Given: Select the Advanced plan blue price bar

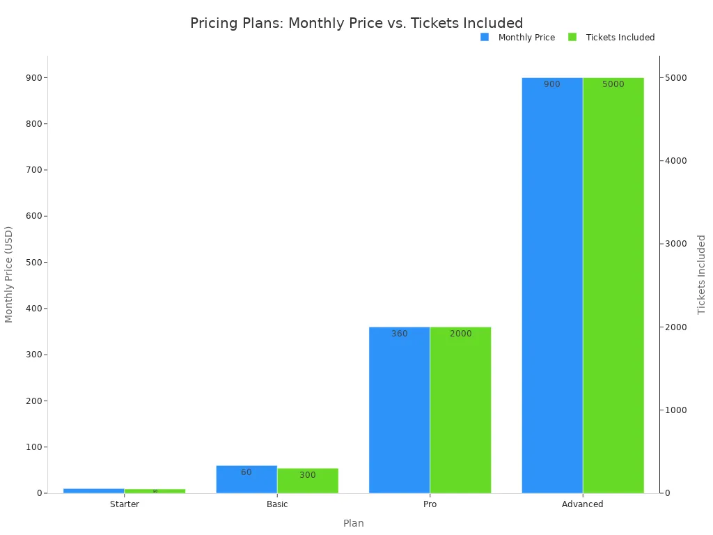Looking at the screenshot, I should pyautogui.click(x=552, y=286).
